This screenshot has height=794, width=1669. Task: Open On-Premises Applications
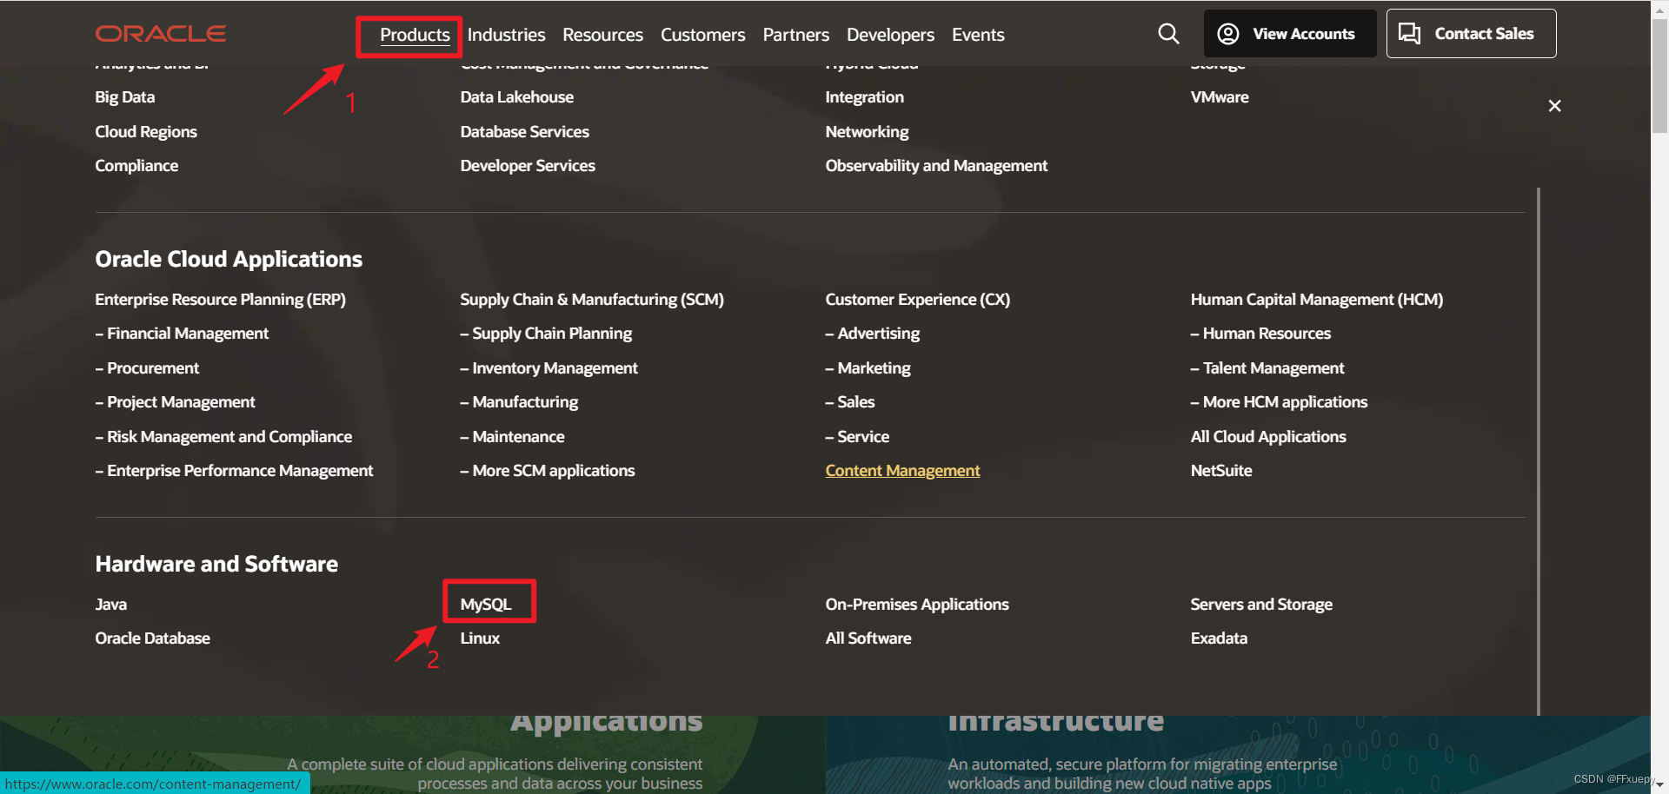point(917,605)
